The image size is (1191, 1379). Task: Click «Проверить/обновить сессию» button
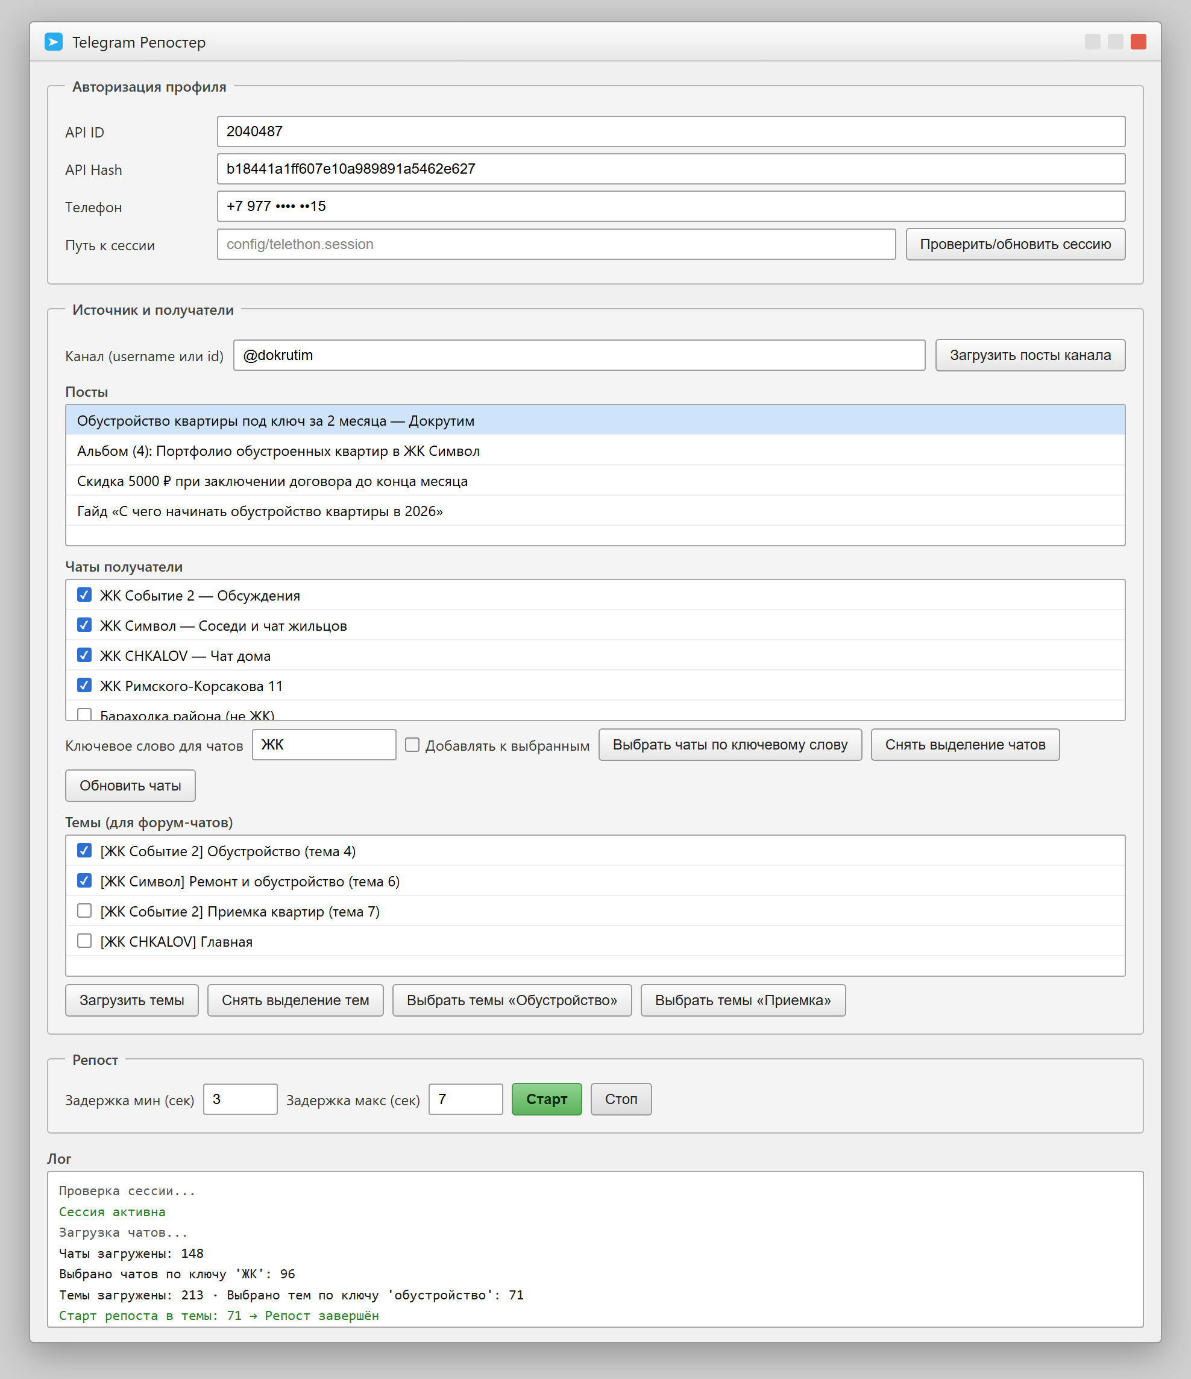(x=1016, y=244)
